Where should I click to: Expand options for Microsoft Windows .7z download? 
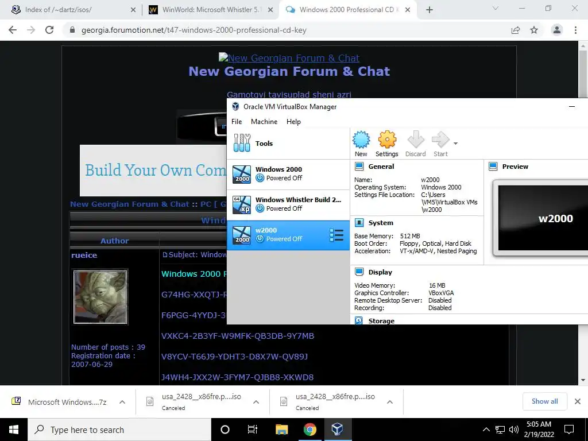[122, 402]
